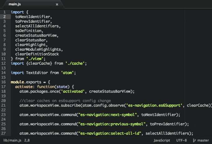212x144 pixels.
Task: Click the "es-navigation:next-symbol" string
Action: tap(109, 114)
